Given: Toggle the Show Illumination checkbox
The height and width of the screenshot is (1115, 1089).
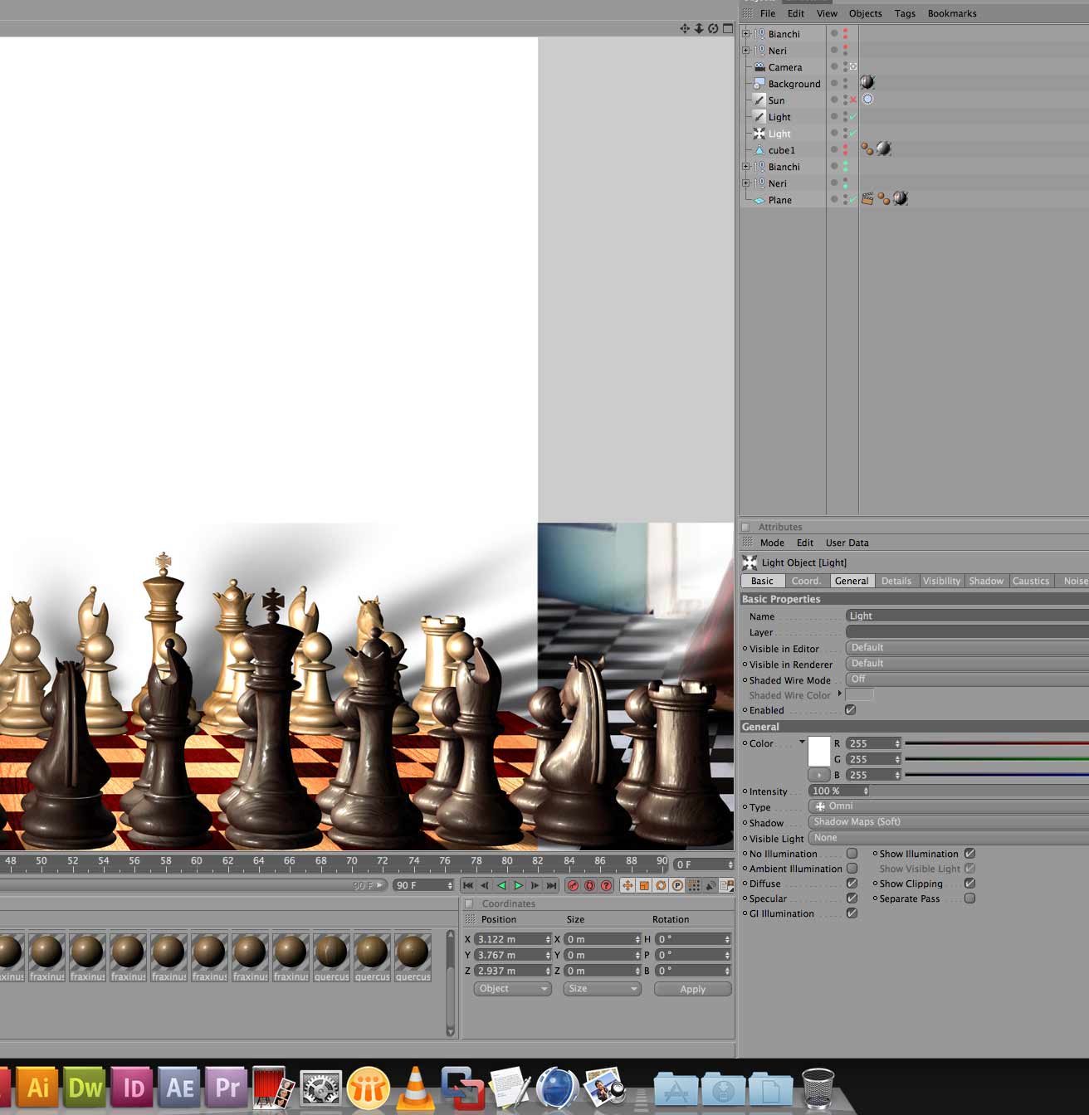Looking at the screenshot, I should coord(969,853).
